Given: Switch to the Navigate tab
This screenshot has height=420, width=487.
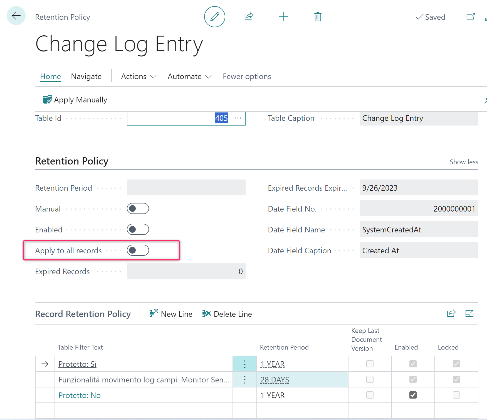Looking at the screenshot, I should pyautogui.click(x=86, y=77).
